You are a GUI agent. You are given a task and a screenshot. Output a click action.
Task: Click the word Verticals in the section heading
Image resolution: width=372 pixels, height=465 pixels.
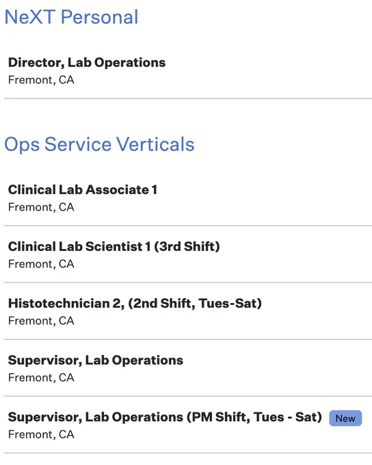[x=155, y=144]
